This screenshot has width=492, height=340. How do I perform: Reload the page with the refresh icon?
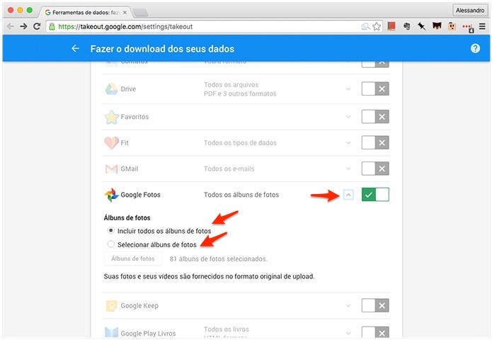(x=37, y=26)
